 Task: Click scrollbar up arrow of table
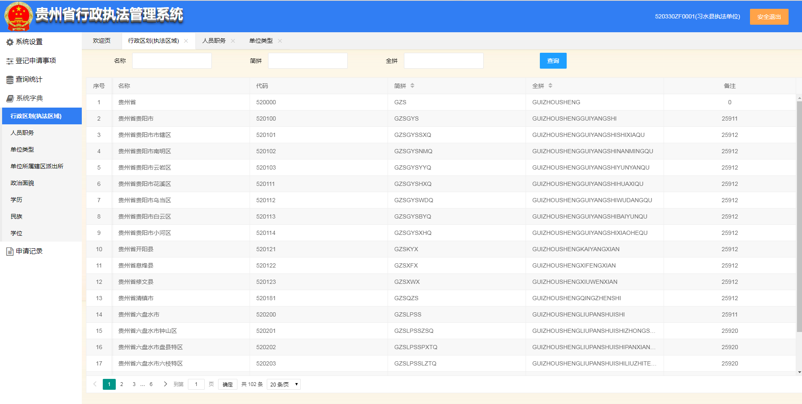coord(799,98)
